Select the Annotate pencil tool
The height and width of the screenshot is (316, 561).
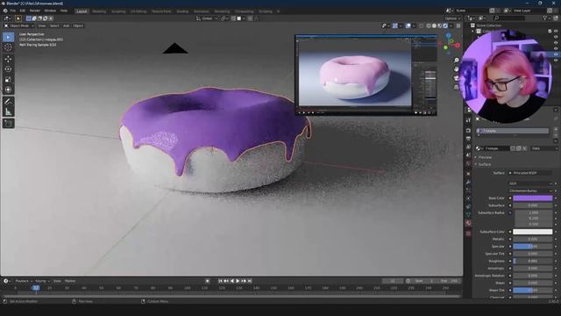tap(8, 102)
